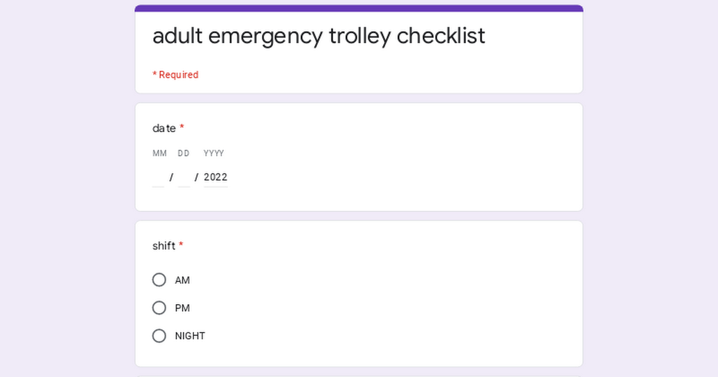Click the 'MM' caption above month field

click(x=160, y=154)
